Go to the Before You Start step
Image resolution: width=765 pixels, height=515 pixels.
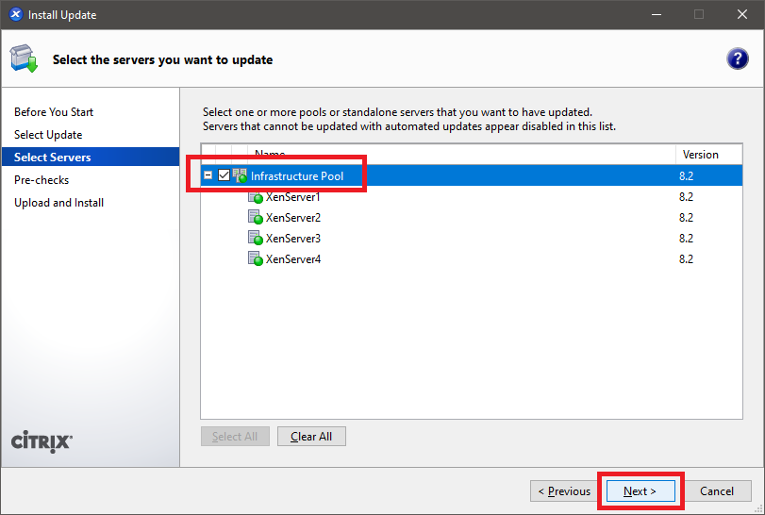(x=54, y=112)
